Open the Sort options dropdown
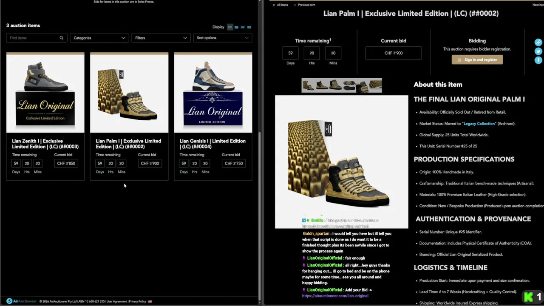 pyautogui.click(x=223, y=38)
